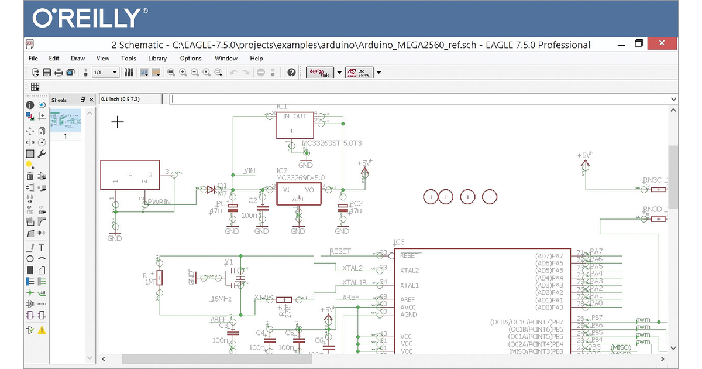Open the Window menu
Screen dimensions: 702x369
tap(226, 58)
